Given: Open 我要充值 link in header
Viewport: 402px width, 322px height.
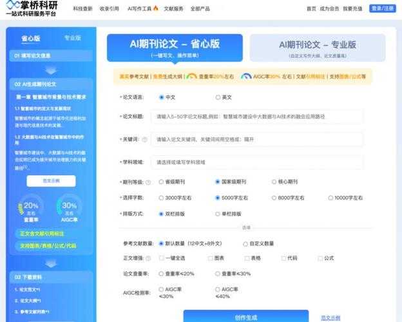Looking at the screenshot, I should (x=353, y=9).
